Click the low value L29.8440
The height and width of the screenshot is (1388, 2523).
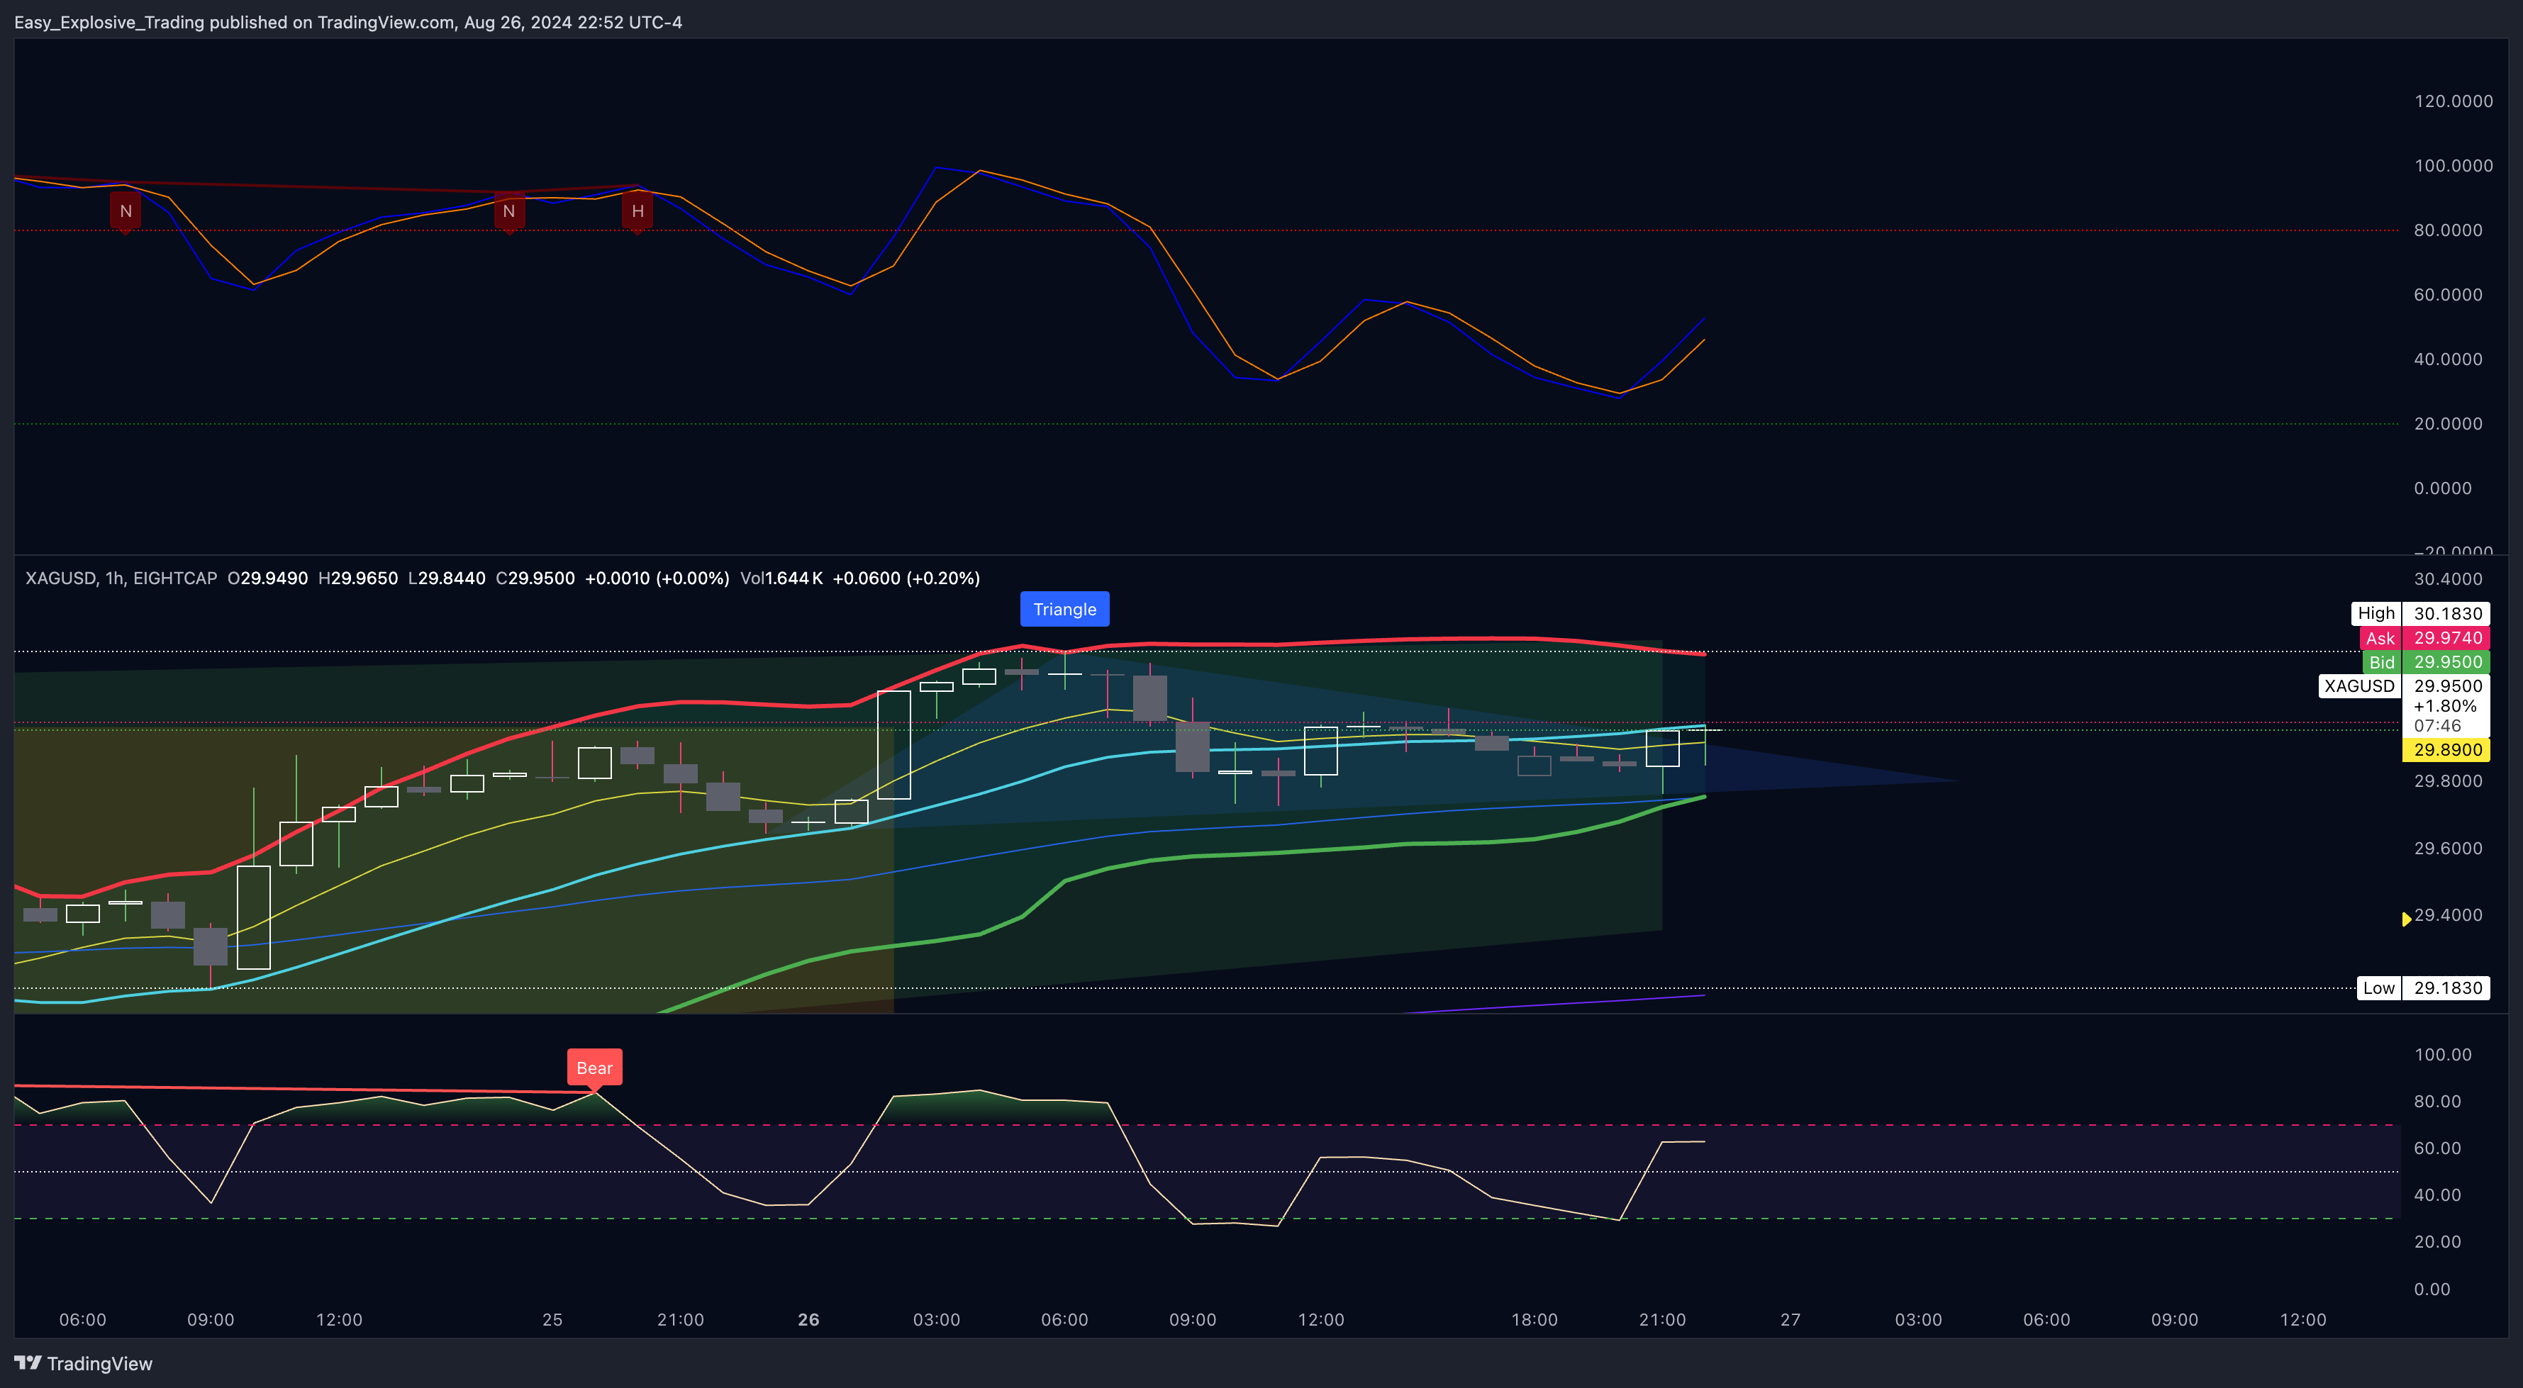(447, 578)
